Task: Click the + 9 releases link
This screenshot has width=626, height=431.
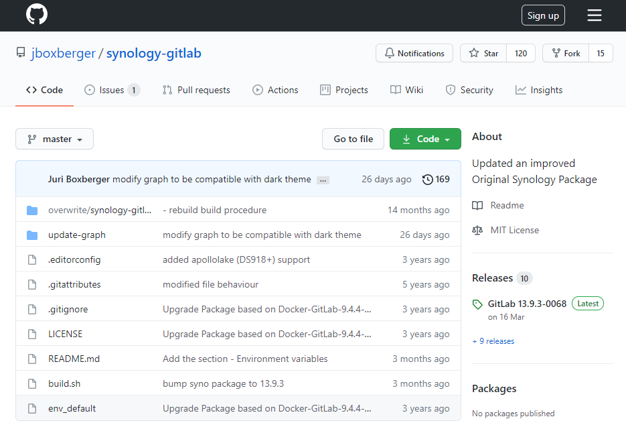Action: pos(493,341)
